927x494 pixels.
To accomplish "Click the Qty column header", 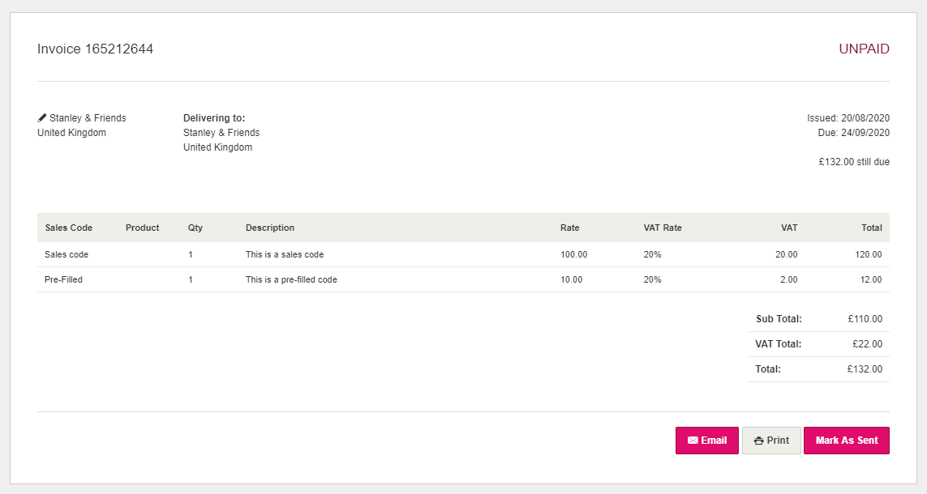I will coord(195,228).
